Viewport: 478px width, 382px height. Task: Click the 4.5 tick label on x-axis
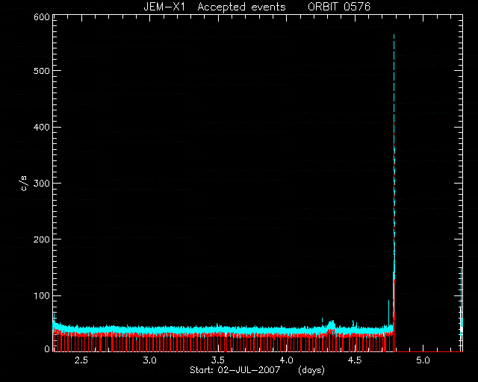[355, 360]
